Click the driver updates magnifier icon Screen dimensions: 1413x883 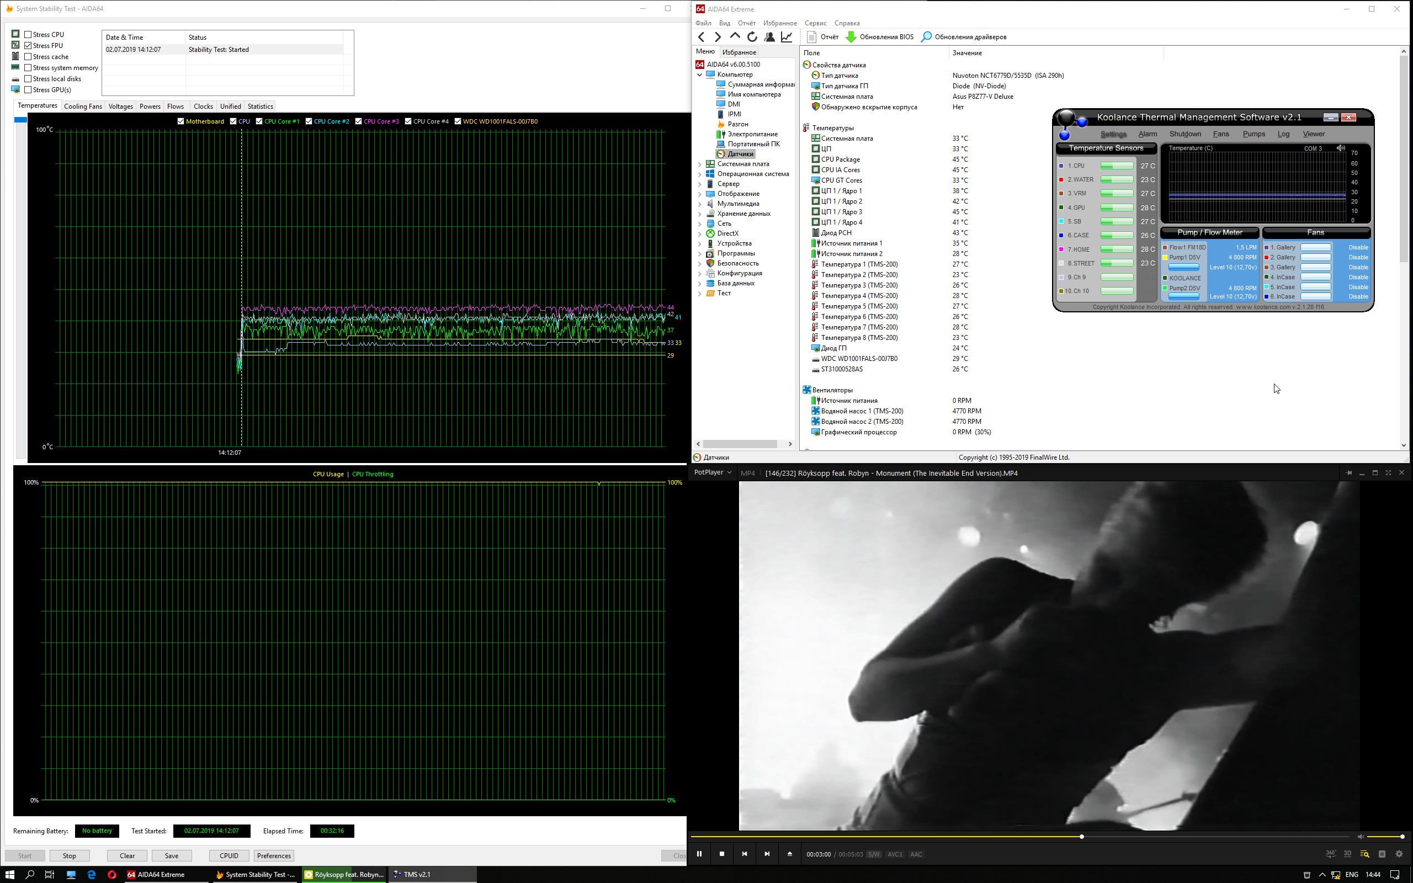(926, 37)
